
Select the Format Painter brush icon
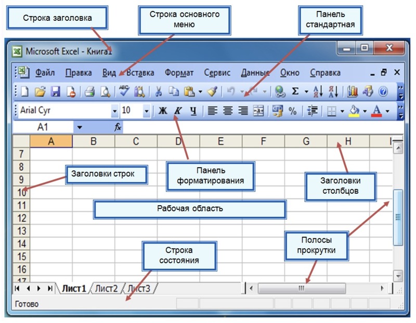click(x=212, y=92)
